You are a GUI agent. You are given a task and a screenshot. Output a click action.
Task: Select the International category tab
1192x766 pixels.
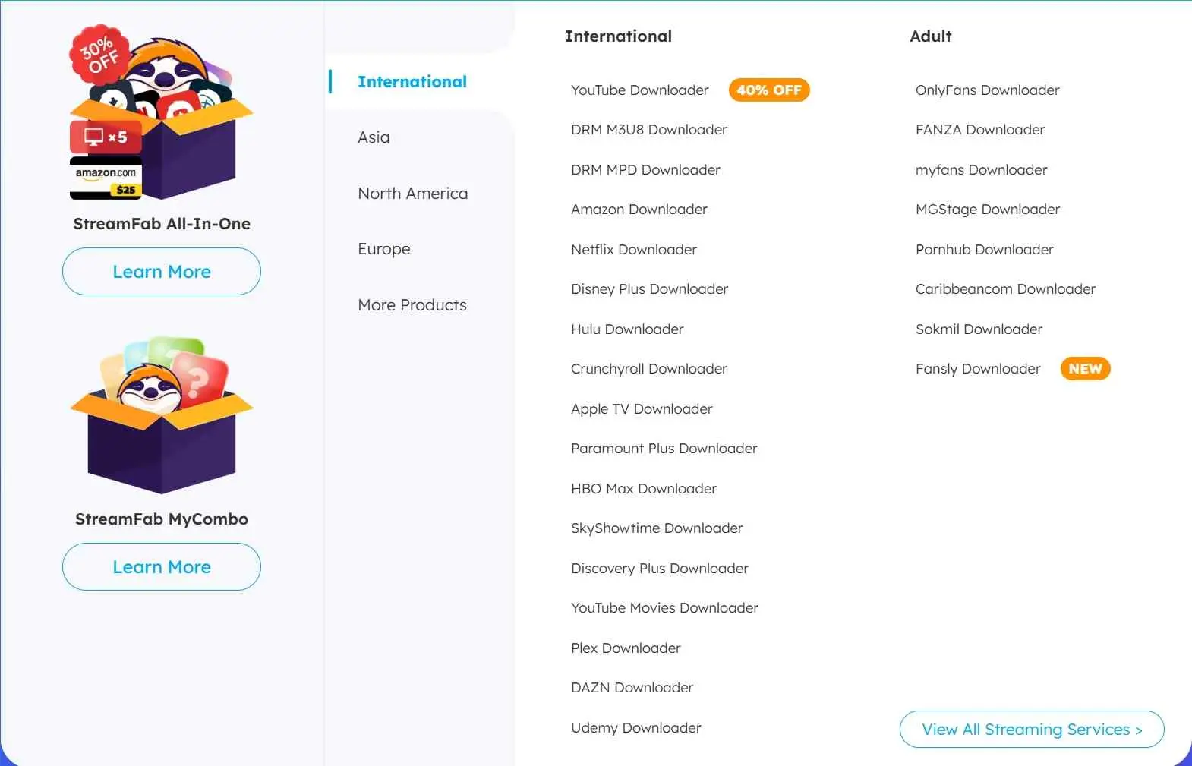coord(412,82)
